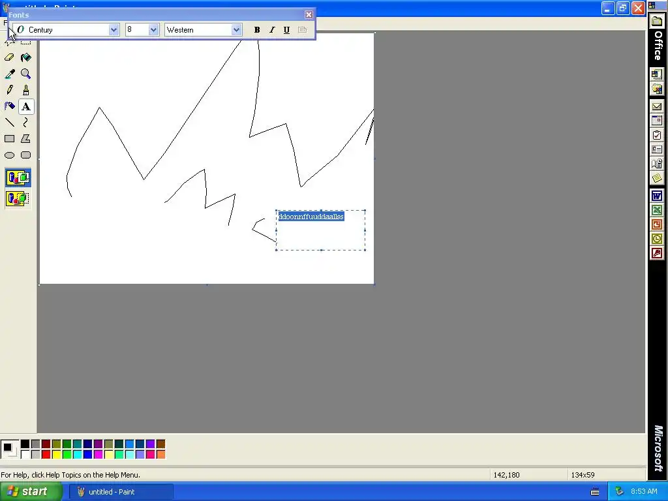Pick the bright red color swatch
This screenshot has width=668, height=501.
(46, 455)
